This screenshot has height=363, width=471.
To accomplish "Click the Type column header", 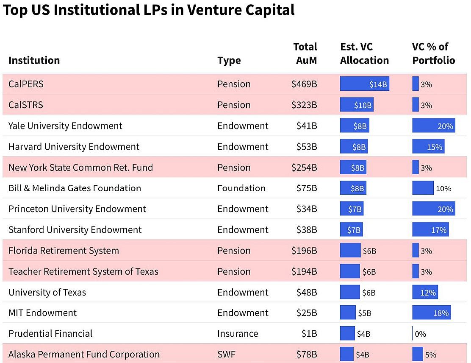I will [229, 60].
